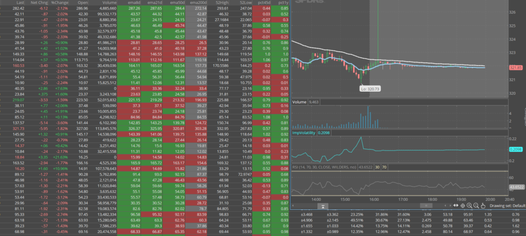The width and height of the screenshot is (526, 236).
Task: Click the 52High column header
Action: (222, 2)
